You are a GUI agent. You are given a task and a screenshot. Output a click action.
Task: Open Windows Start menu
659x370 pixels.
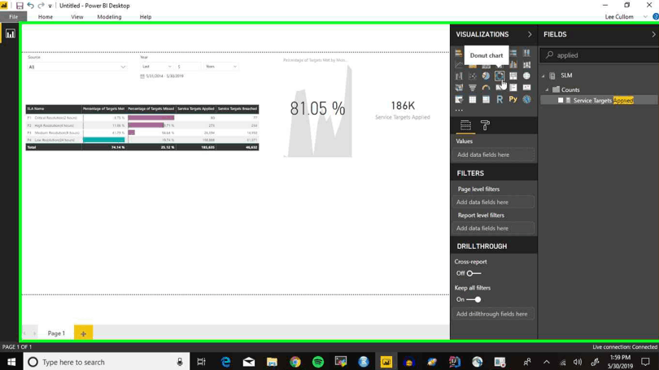click(x=11, y=362)
